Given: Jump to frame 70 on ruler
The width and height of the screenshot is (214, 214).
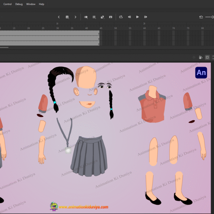Looking at the screenshot, I should (x=173, y=28).
